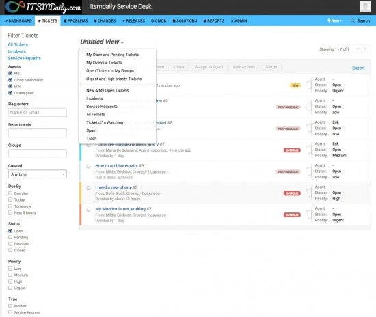Click the Requesters Name or Email field
Screen dimensions: 376x317
pos(38,112)
